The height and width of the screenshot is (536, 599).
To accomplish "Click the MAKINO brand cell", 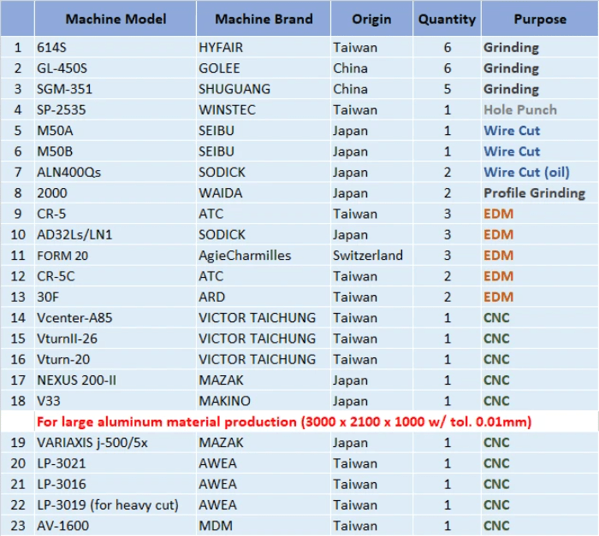I will (264, 401).
